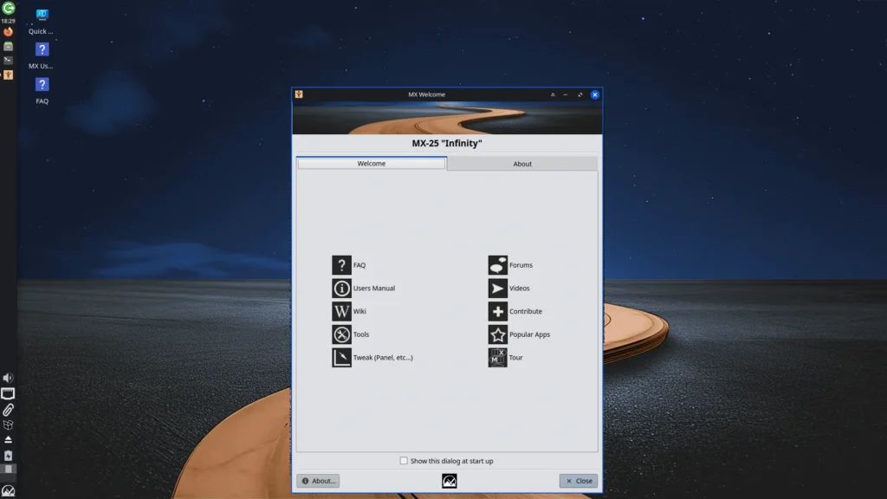Open the FAQ desktop shortcut
The image size is (887, 499).
click(x=42, y=85)
